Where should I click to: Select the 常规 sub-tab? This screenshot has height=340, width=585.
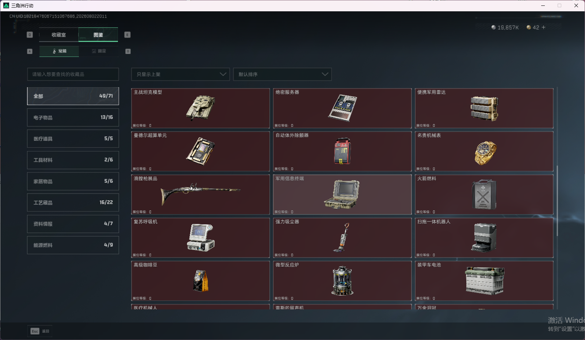(59, 51)
